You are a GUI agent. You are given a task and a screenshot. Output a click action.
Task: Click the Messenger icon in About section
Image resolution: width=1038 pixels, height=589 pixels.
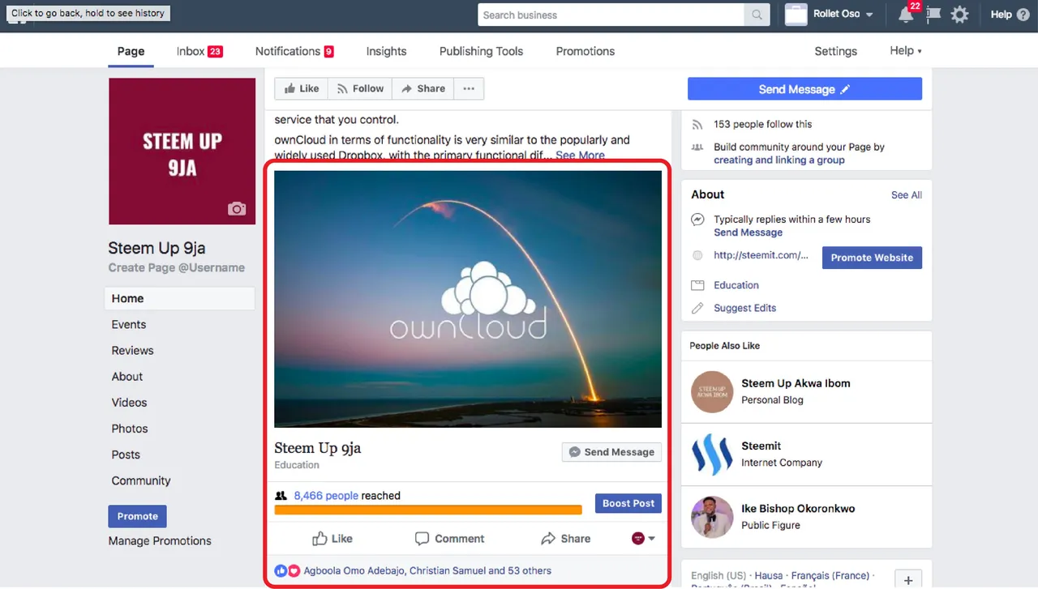pos(697,220)
